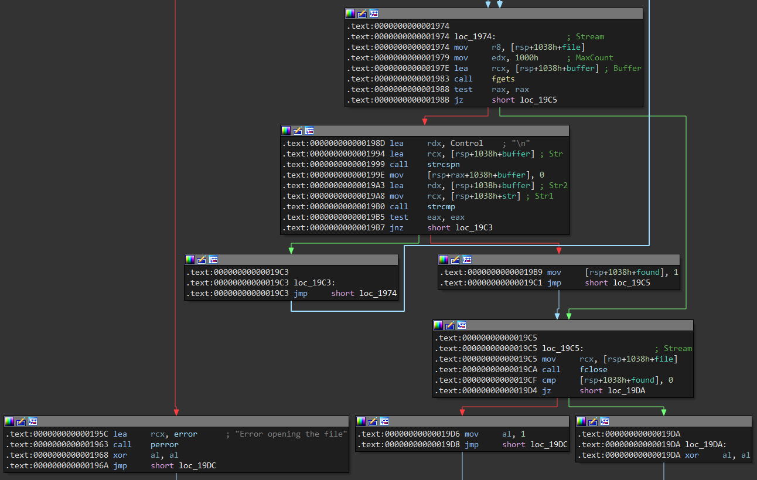Click group-nodes icon on the strcmp block header
Image resolution: width=757 pixels, height=480 pixels.
click(309, 130)
